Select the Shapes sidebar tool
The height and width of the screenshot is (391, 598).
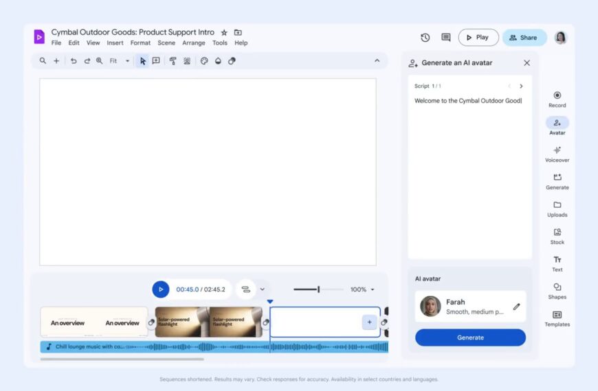coord(557,290)
